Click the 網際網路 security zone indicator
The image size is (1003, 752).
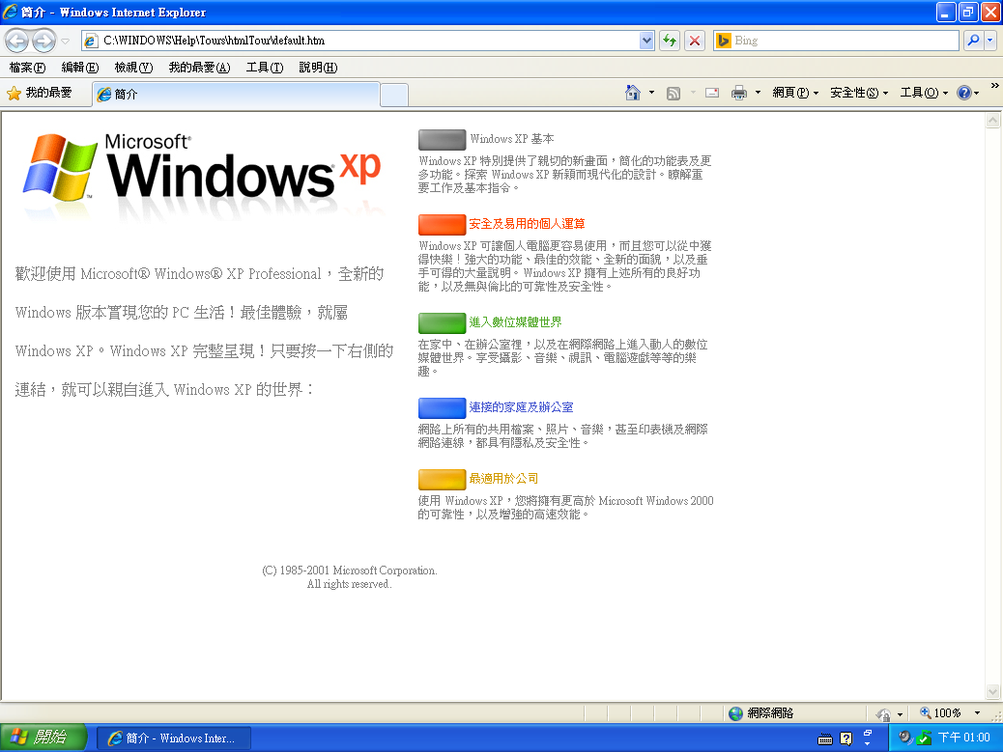pyautogui.click(x=761, y=713)
